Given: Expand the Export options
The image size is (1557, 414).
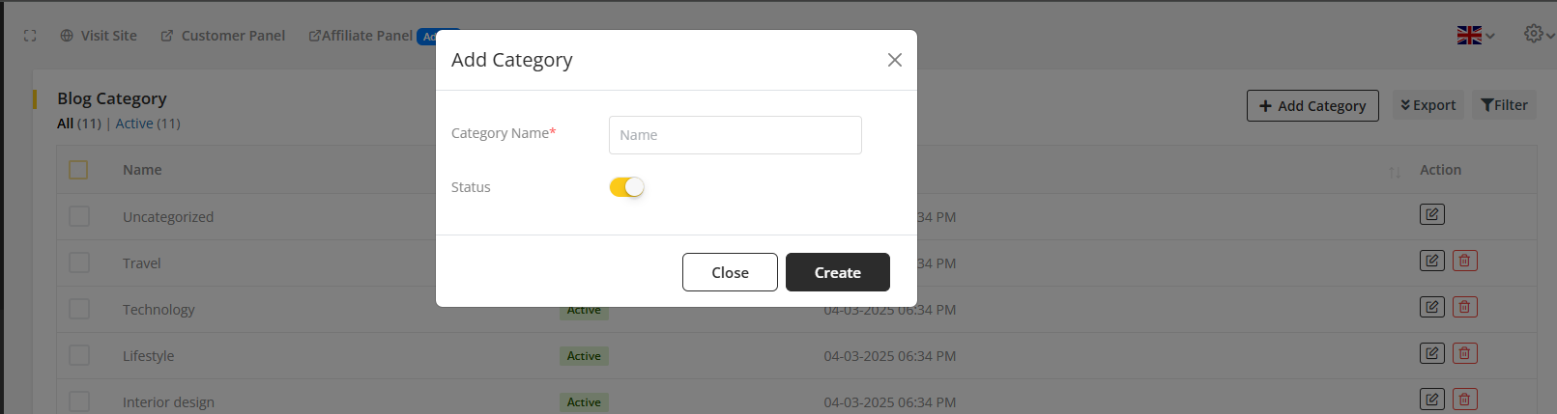Looking at the screenshot, I should [x=1427, y=105].
